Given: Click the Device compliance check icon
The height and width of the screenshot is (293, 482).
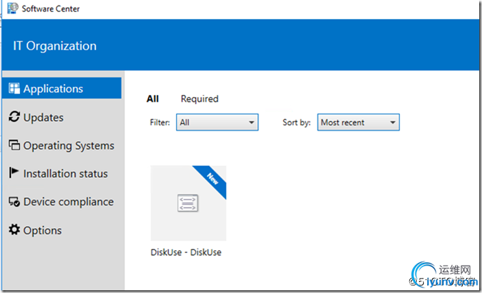Looking at the screenshot, I should click(x=14, y=202).
